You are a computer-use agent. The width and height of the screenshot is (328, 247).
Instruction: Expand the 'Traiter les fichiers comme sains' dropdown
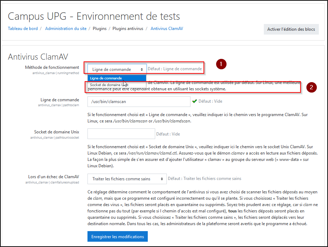(x=127, y=179)
